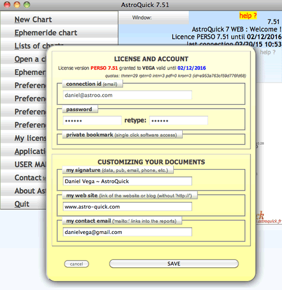Click the SAVE button
The image size is (282, 290).
point(174,263)
